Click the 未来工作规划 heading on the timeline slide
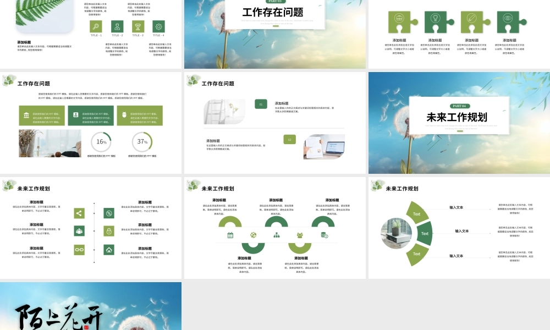Screen dimensions: 550x330 pos(218,189)
